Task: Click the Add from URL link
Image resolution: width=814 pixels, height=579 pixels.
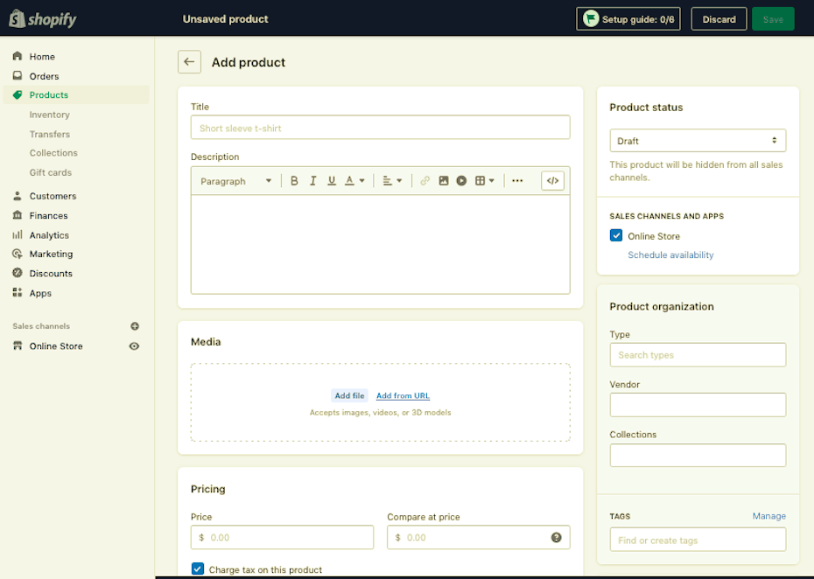Action: pos(403,396)
